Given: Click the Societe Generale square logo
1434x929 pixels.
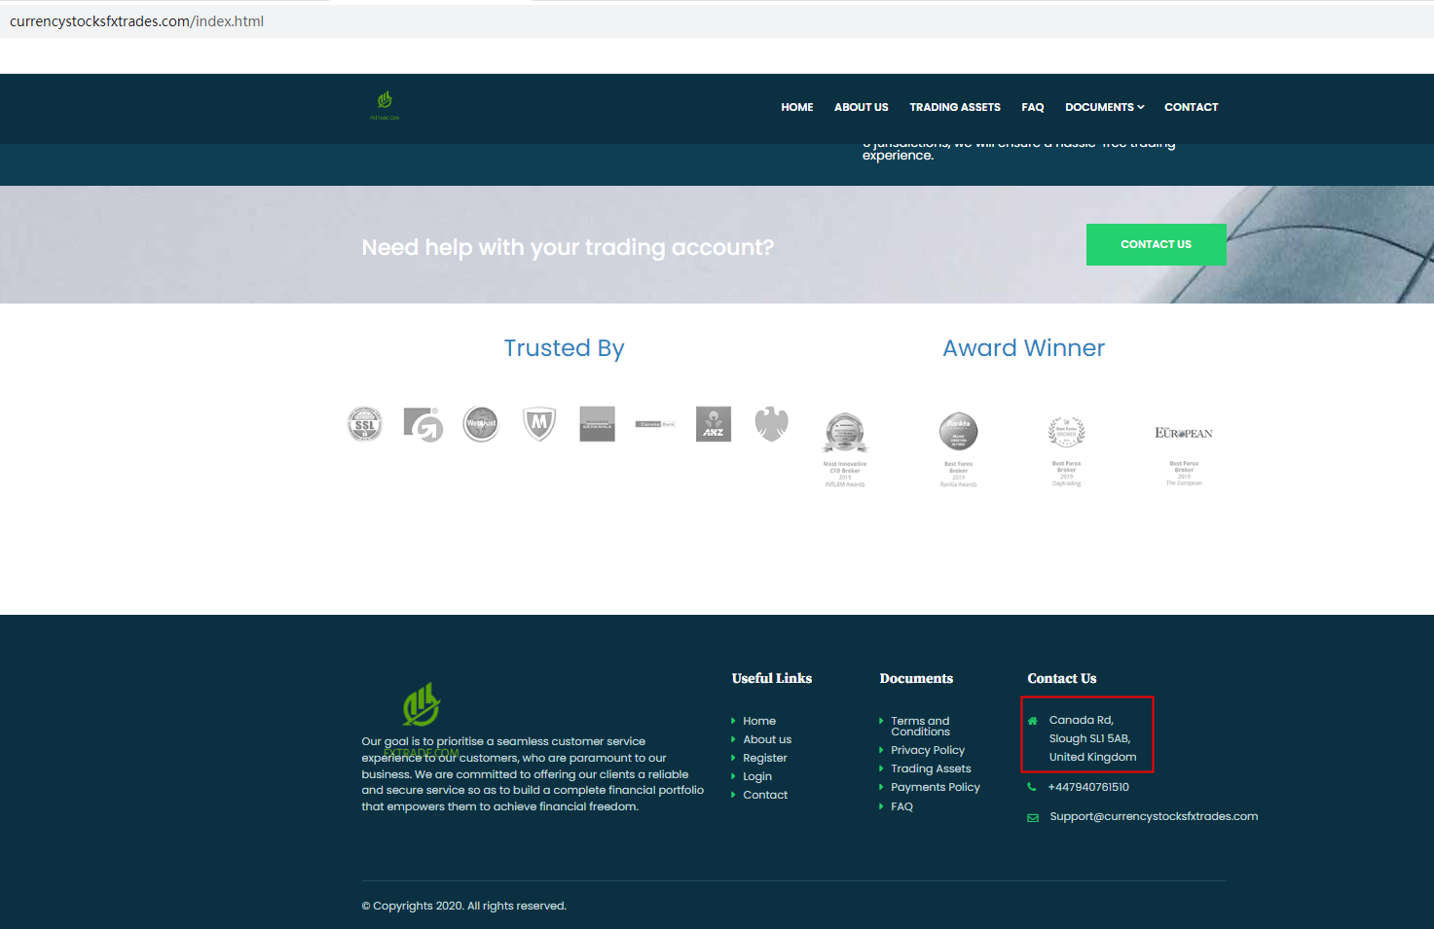Looking at the screenshot, I should click(x=597, y=424).
